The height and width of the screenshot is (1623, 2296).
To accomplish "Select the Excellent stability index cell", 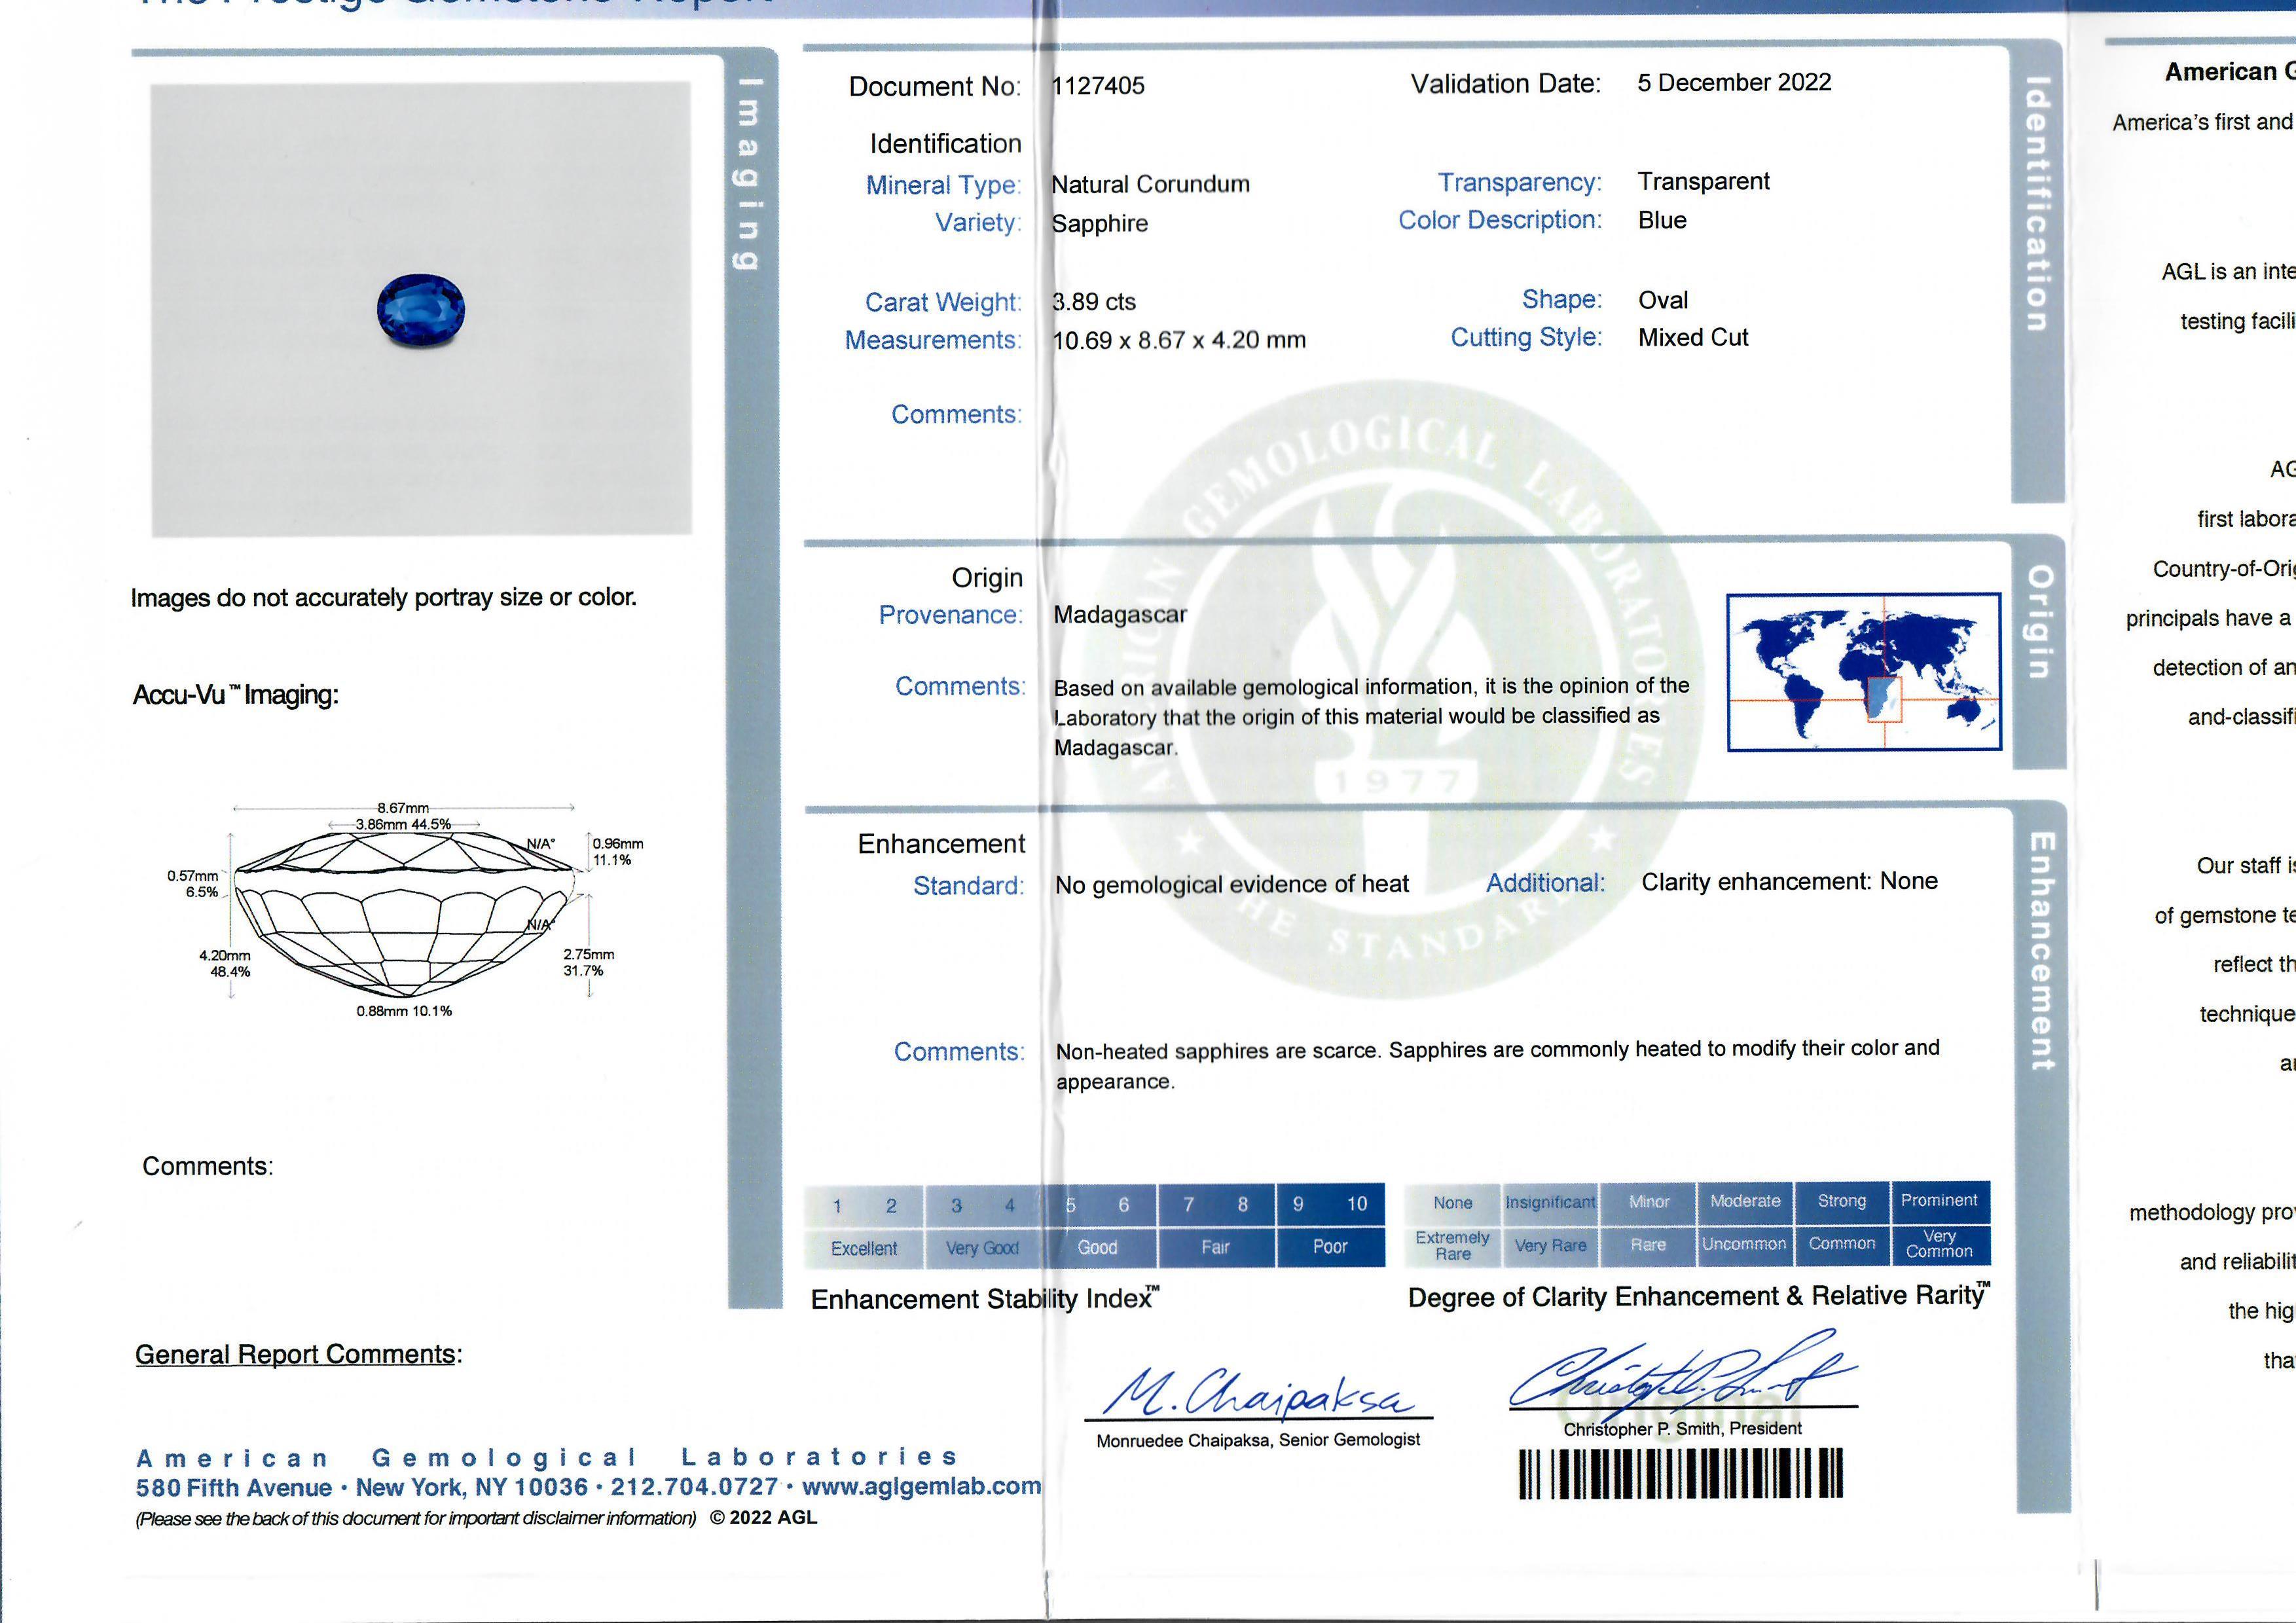I will pyautogui.click(x=864, y=1249).
